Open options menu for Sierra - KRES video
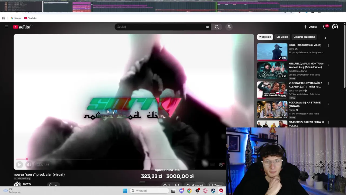The height and width of the screenshot is (195, 346). coord(328,45)
